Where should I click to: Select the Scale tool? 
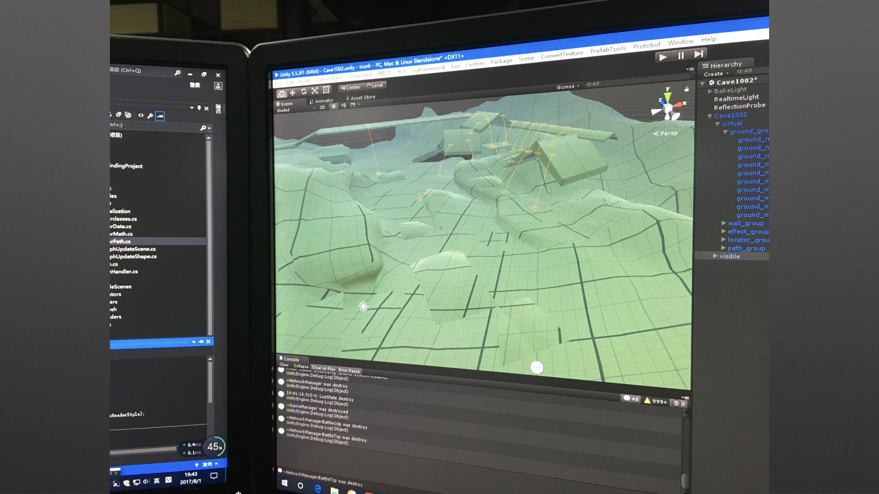point(315,91)
